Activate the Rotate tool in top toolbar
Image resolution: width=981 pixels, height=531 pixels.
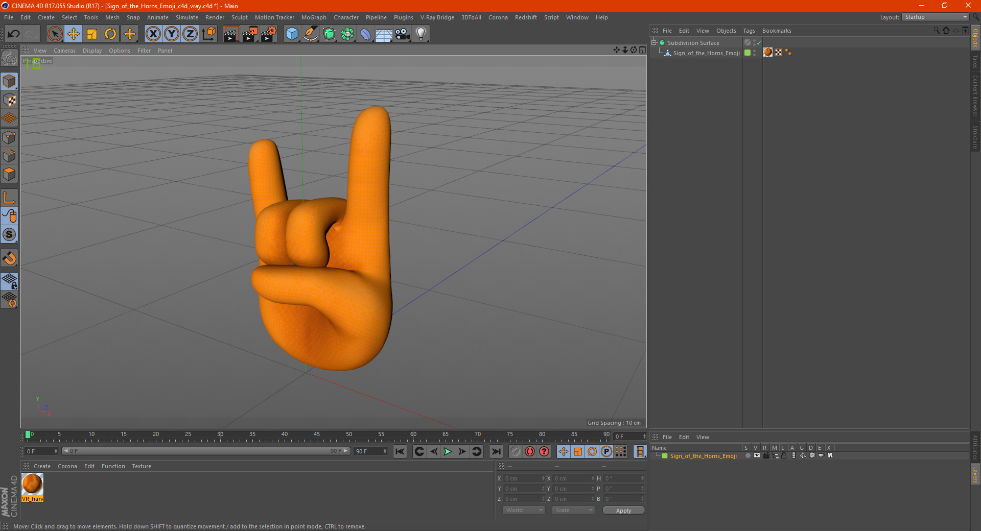pyautogui.click(x=110, y=34)
